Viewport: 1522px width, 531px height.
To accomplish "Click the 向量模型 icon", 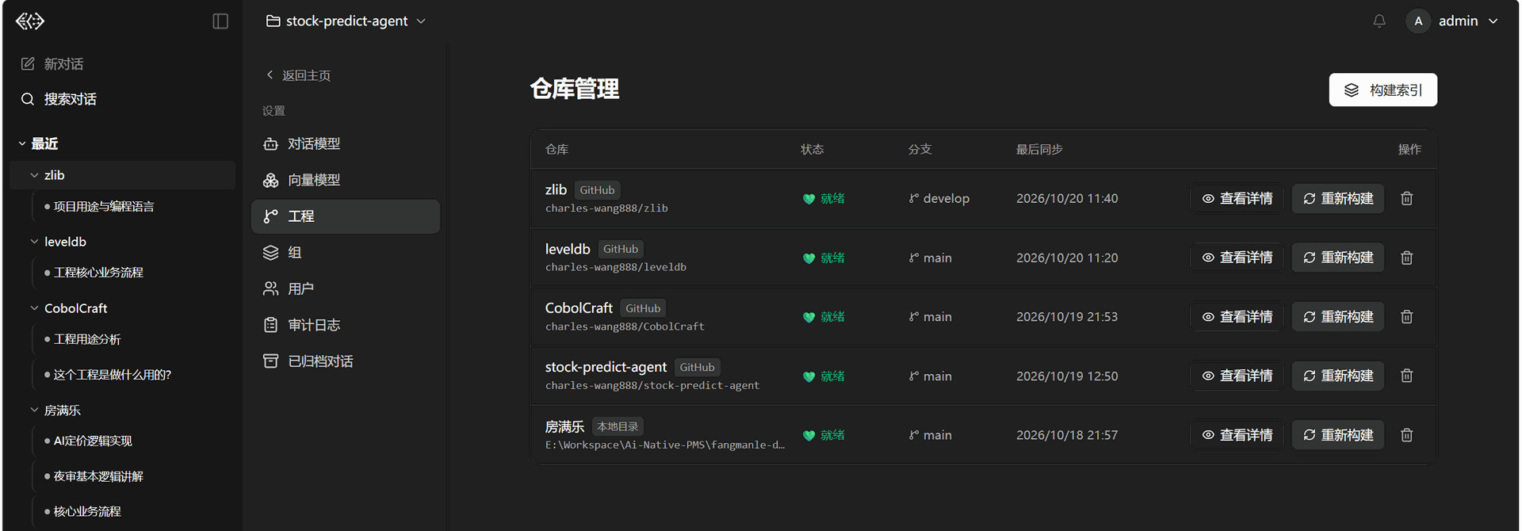I will click(x=271, y=180).
